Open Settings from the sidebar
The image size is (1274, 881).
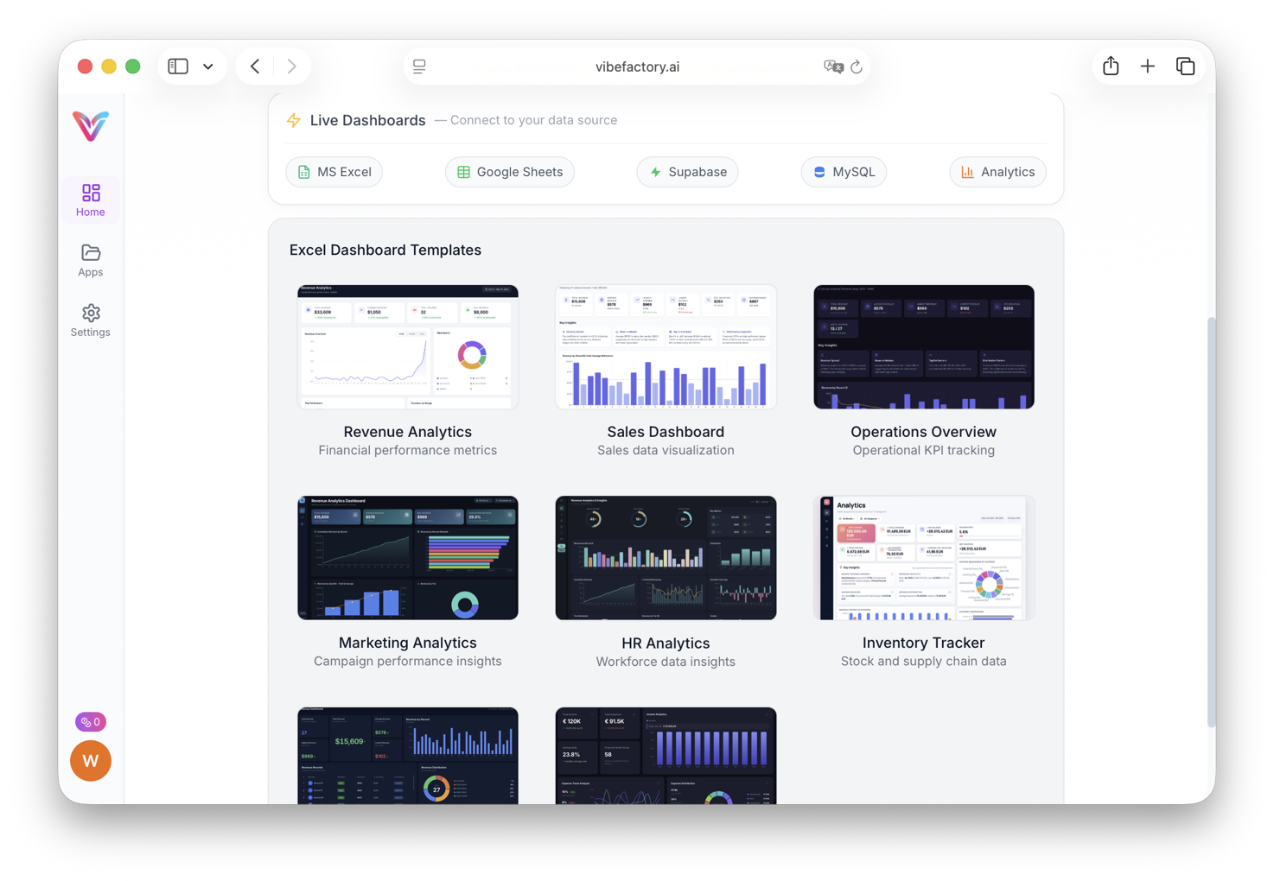(90, 320)
